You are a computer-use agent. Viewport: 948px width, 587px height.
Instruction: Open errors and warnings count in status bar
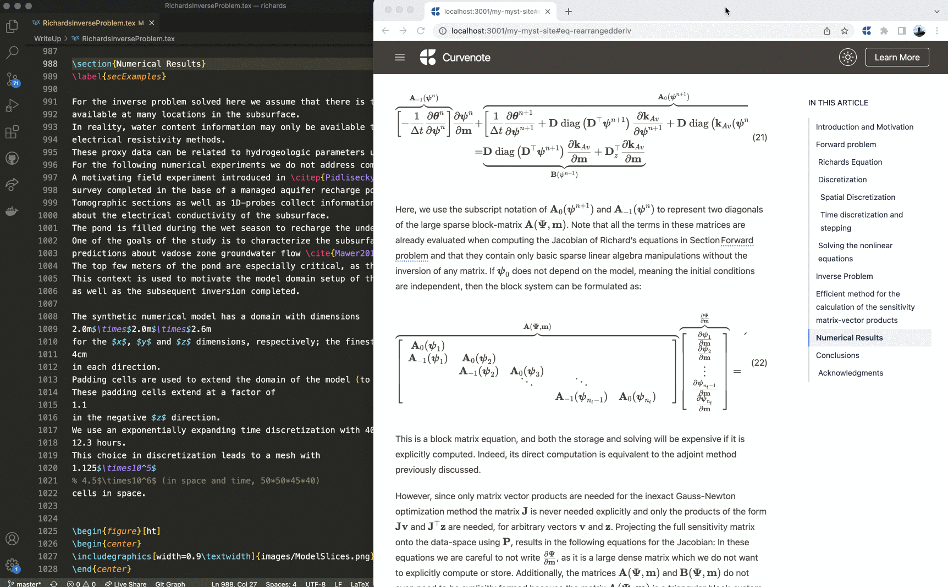tap(81, 584)
